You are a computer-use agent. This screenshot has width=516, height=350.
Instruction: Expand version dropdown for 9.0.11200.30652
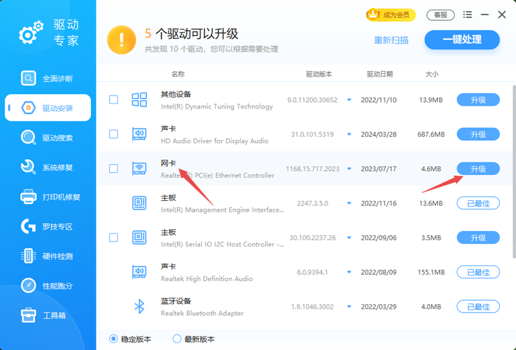(349, 100)
